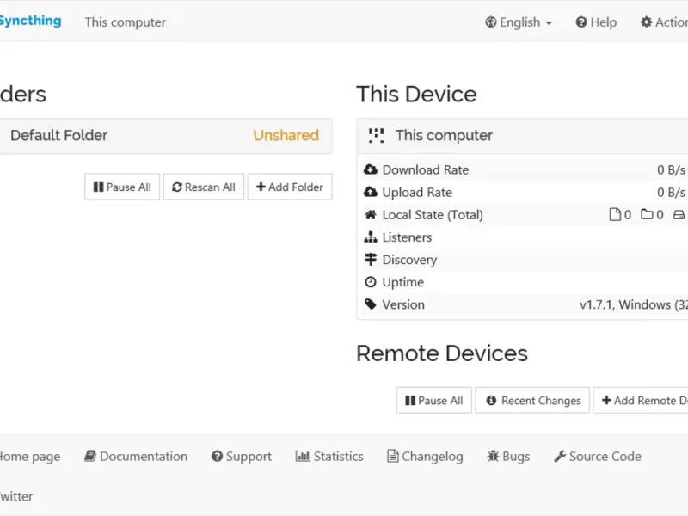
Task: Click the Help question mark icon
Action: pyautogui.click(x=581, y=22)
